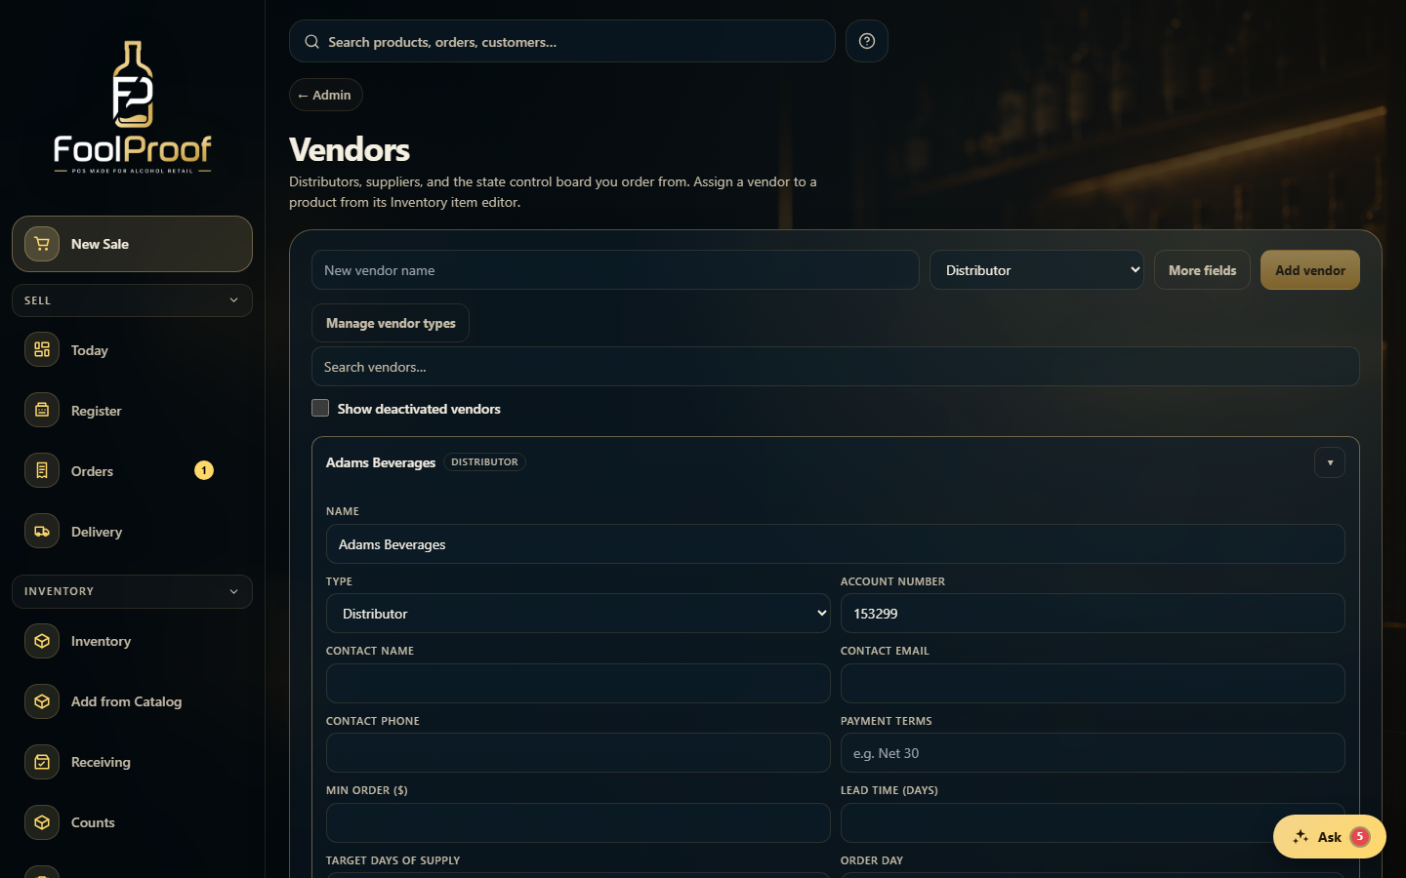Click the FoolProof bottle logo
The image size is (1406, 878).
point(132,106)
